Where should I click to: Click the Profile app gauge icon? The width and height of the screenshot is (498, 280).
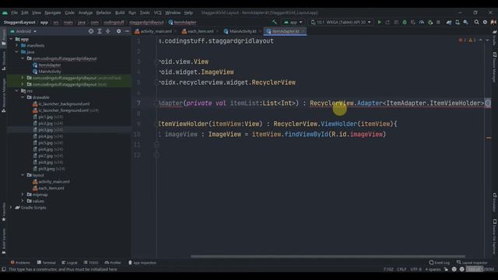click(x=422, y=23)
